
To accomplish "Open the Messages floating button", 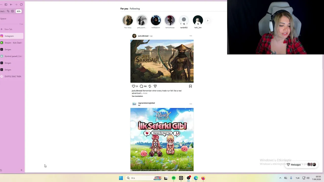I will coord(301,165).
